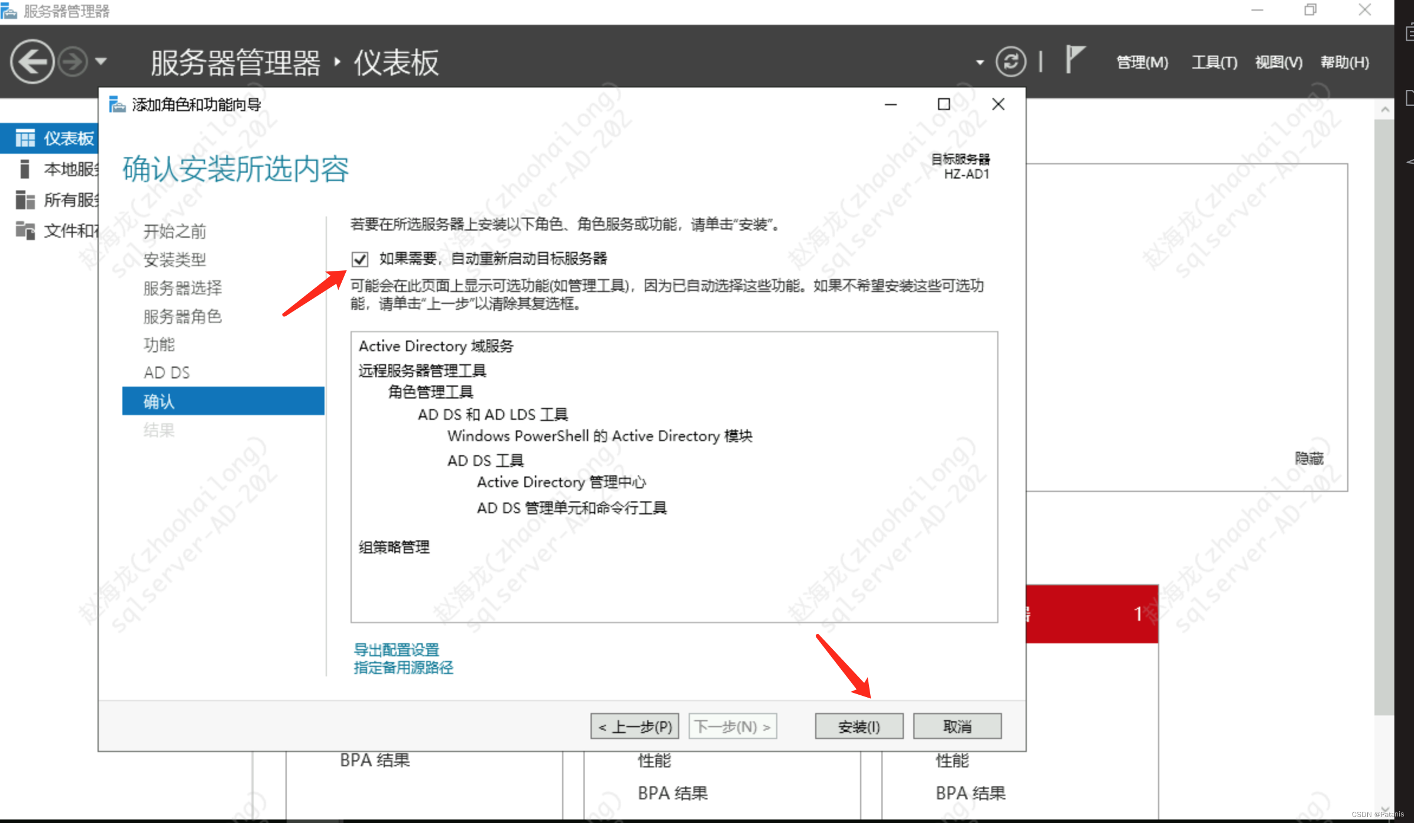Go to the 服务器选择 wizard step
Viewport: 1414px width, 823px height.
pyautogui.click(x=183, y=288)
